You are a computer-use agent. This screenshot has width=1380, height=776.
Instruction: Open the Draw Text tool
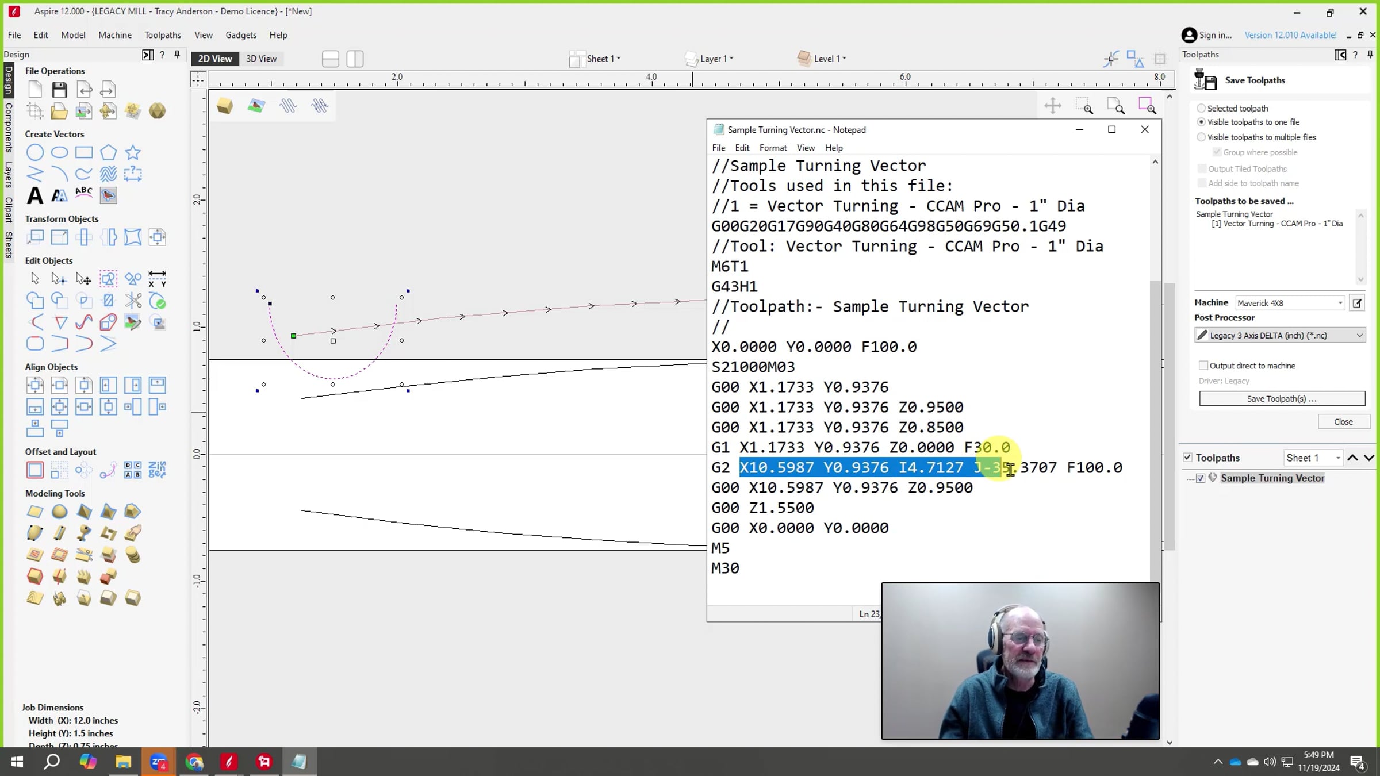click(x=34, y=196)
